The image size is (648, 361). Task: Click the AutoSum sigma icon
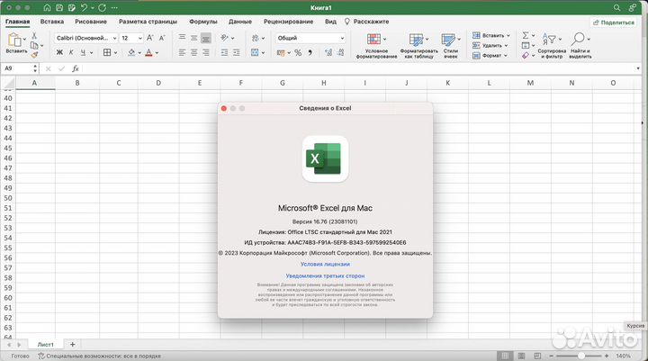point(526,36)
